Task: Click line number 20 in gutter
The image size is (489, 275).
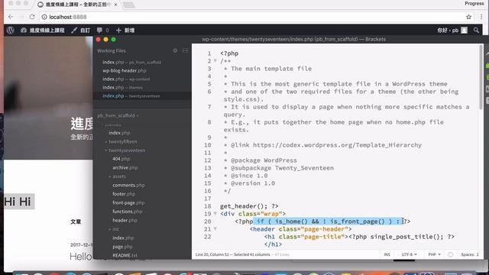Action: [208, 222]
